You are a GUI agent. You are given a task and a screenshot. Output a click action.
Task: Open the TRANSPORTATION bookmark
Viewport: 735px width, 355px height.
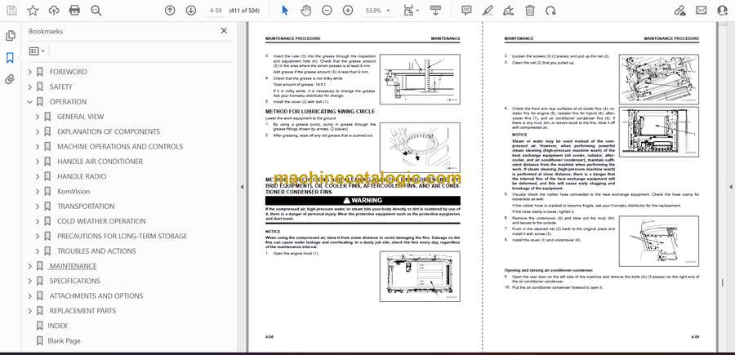pyautogui.click(x=86, y=206)
